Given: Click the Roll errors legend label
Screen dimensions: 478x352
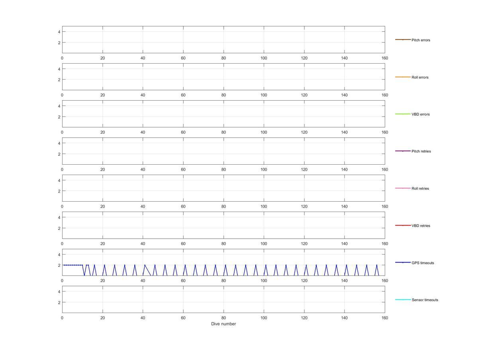Looking at the screenshot, I should pyautogui.click(x=420, y=77).
